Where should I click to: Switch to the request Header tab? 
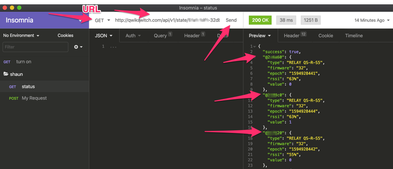point(195,36)
